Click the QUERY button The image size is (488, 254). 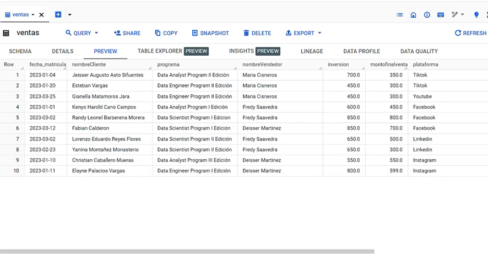point(78,33)
